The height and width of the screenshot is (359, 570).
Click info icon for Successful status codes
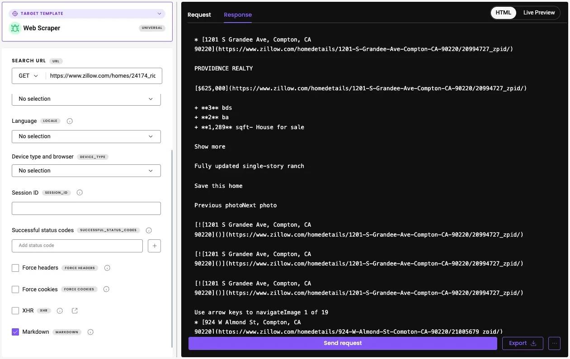point(149,230)
